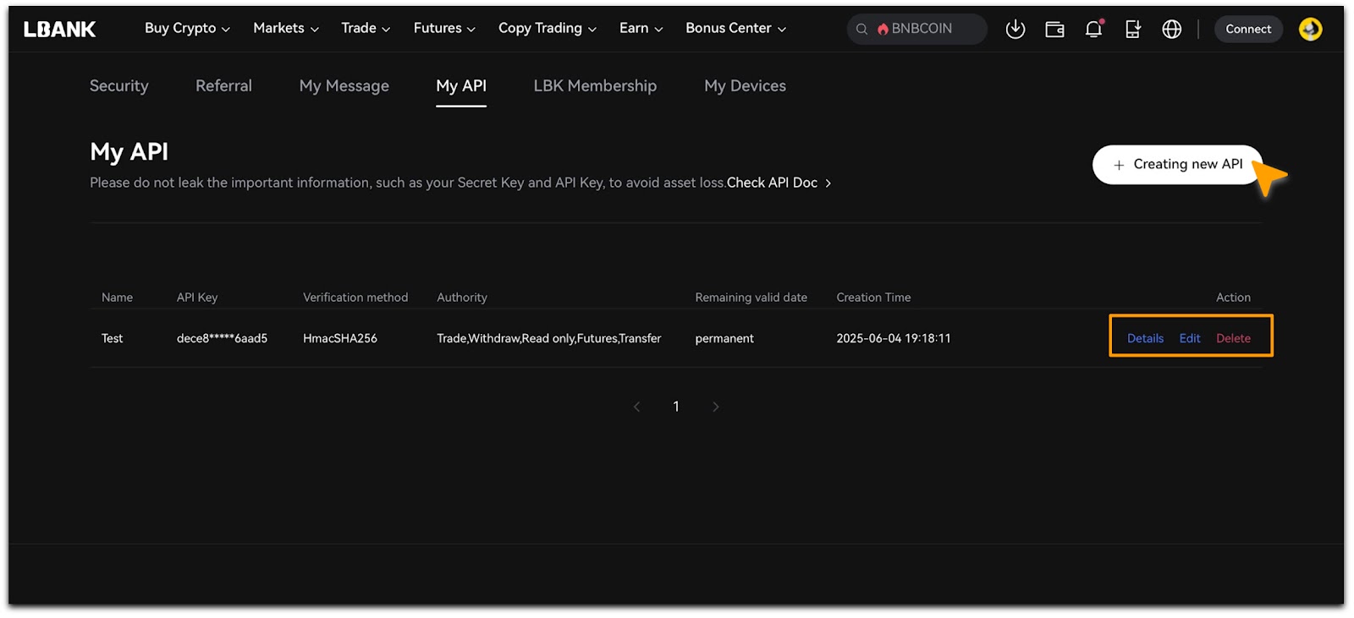Click the Connect button
This screenshot has width=1354, height=618.
[1249, 30]
